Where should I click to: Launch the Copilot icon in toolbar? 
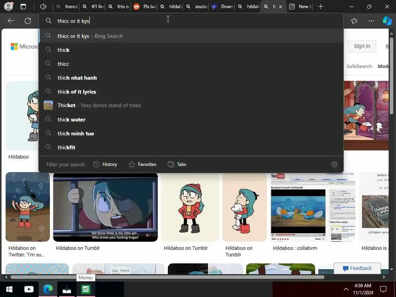tap(387, 21)
